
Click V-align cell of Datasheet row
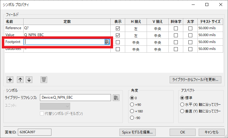coord(158,49)
